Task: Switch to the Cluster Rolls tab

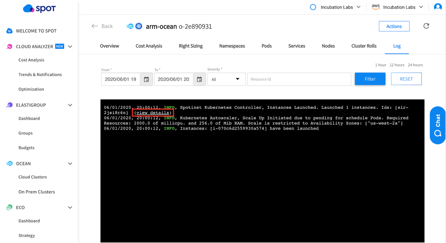Action: point(364,46)
